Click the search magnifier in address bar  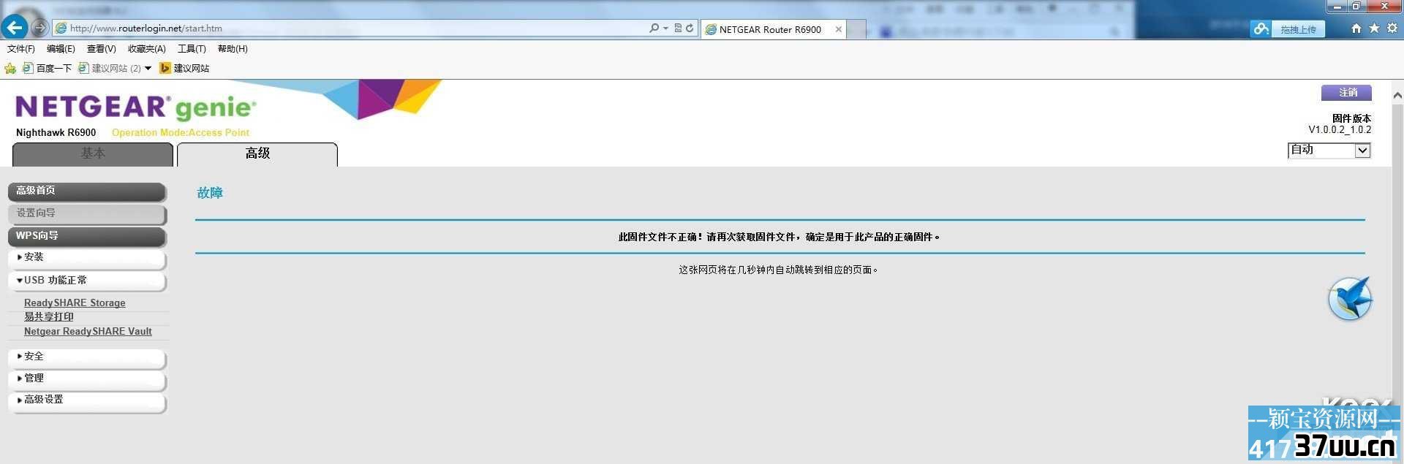[x=654, y=28]
